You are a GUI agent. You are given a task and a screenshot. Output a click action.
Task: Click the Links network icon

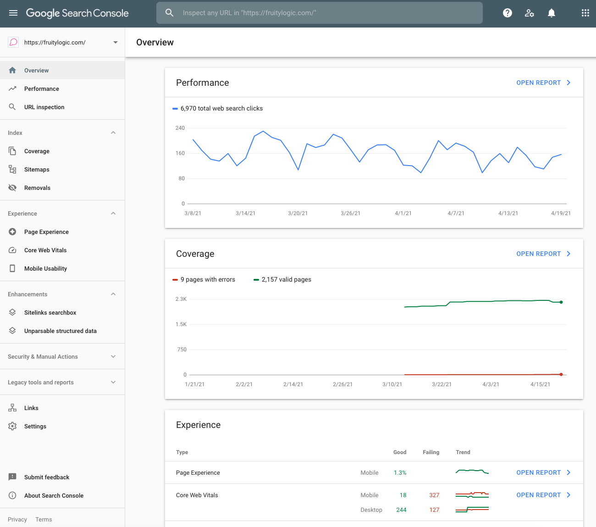(12, 408)
